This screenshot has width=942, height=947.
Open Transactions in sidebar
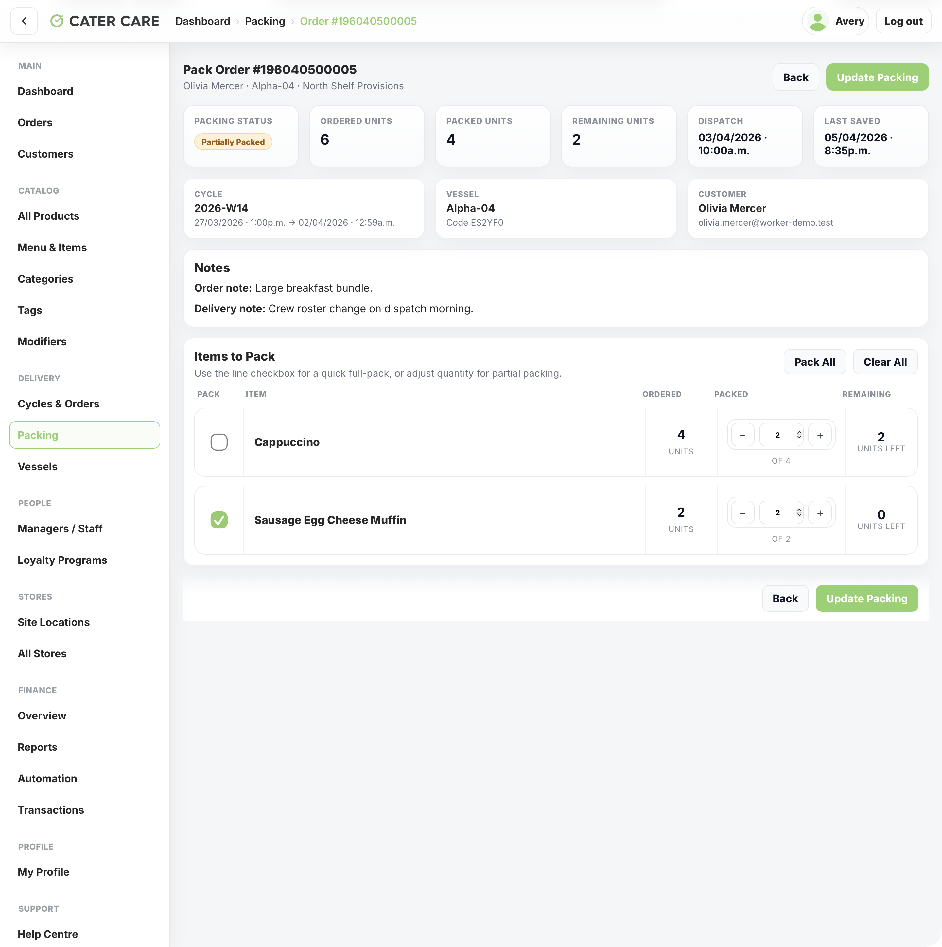pos(51,810)
